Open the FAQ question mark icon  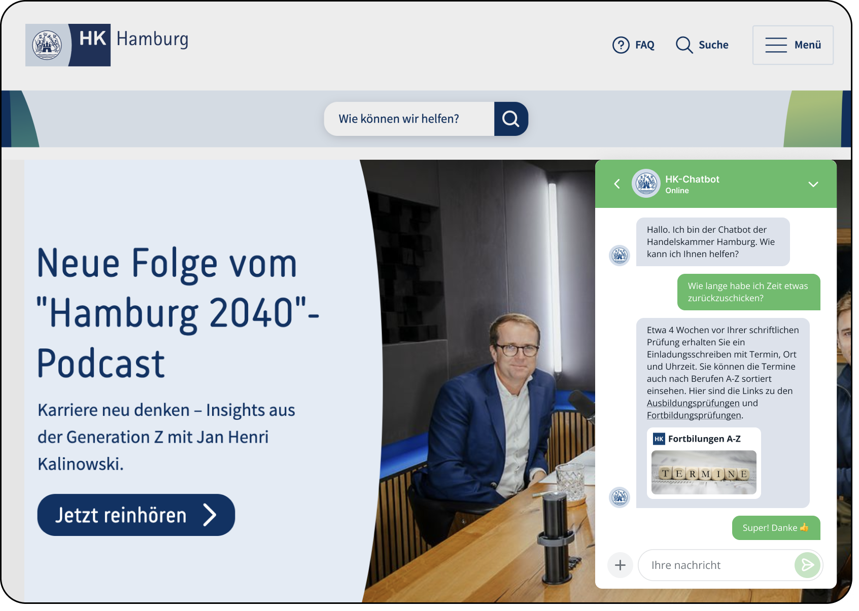pyautogui.click(x=621, y=45)
